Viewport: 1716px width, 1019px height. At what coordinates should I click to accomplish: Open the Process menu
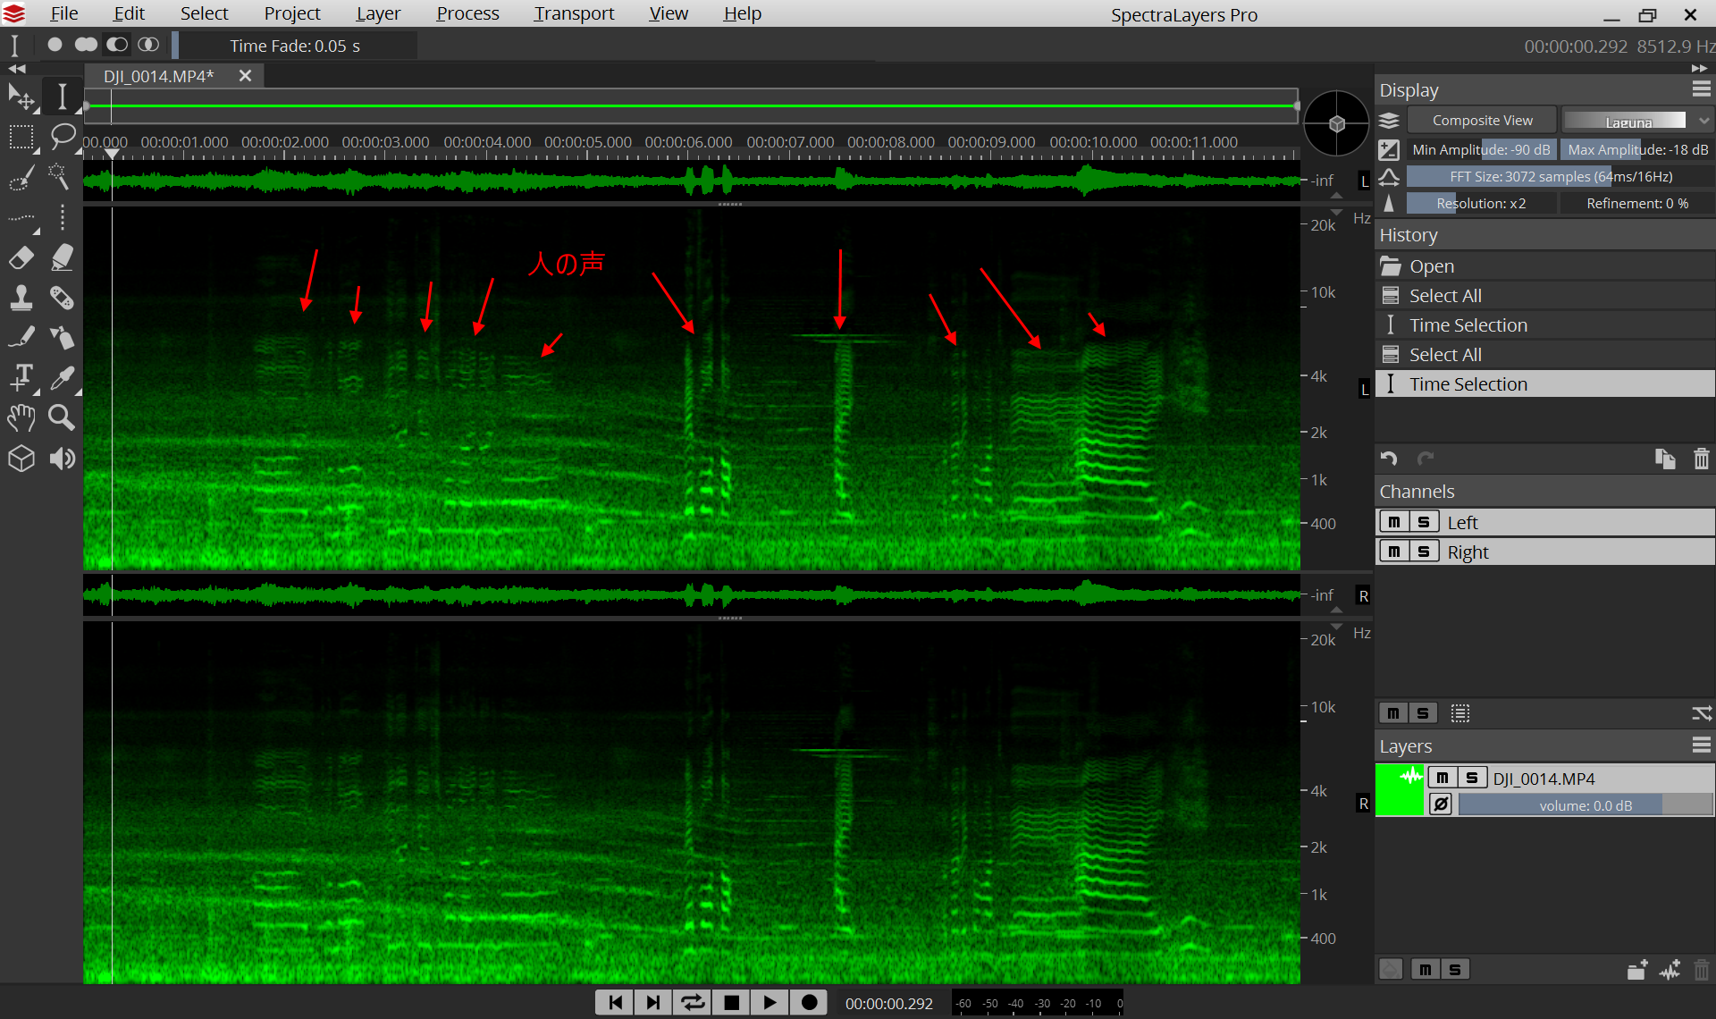467,13
